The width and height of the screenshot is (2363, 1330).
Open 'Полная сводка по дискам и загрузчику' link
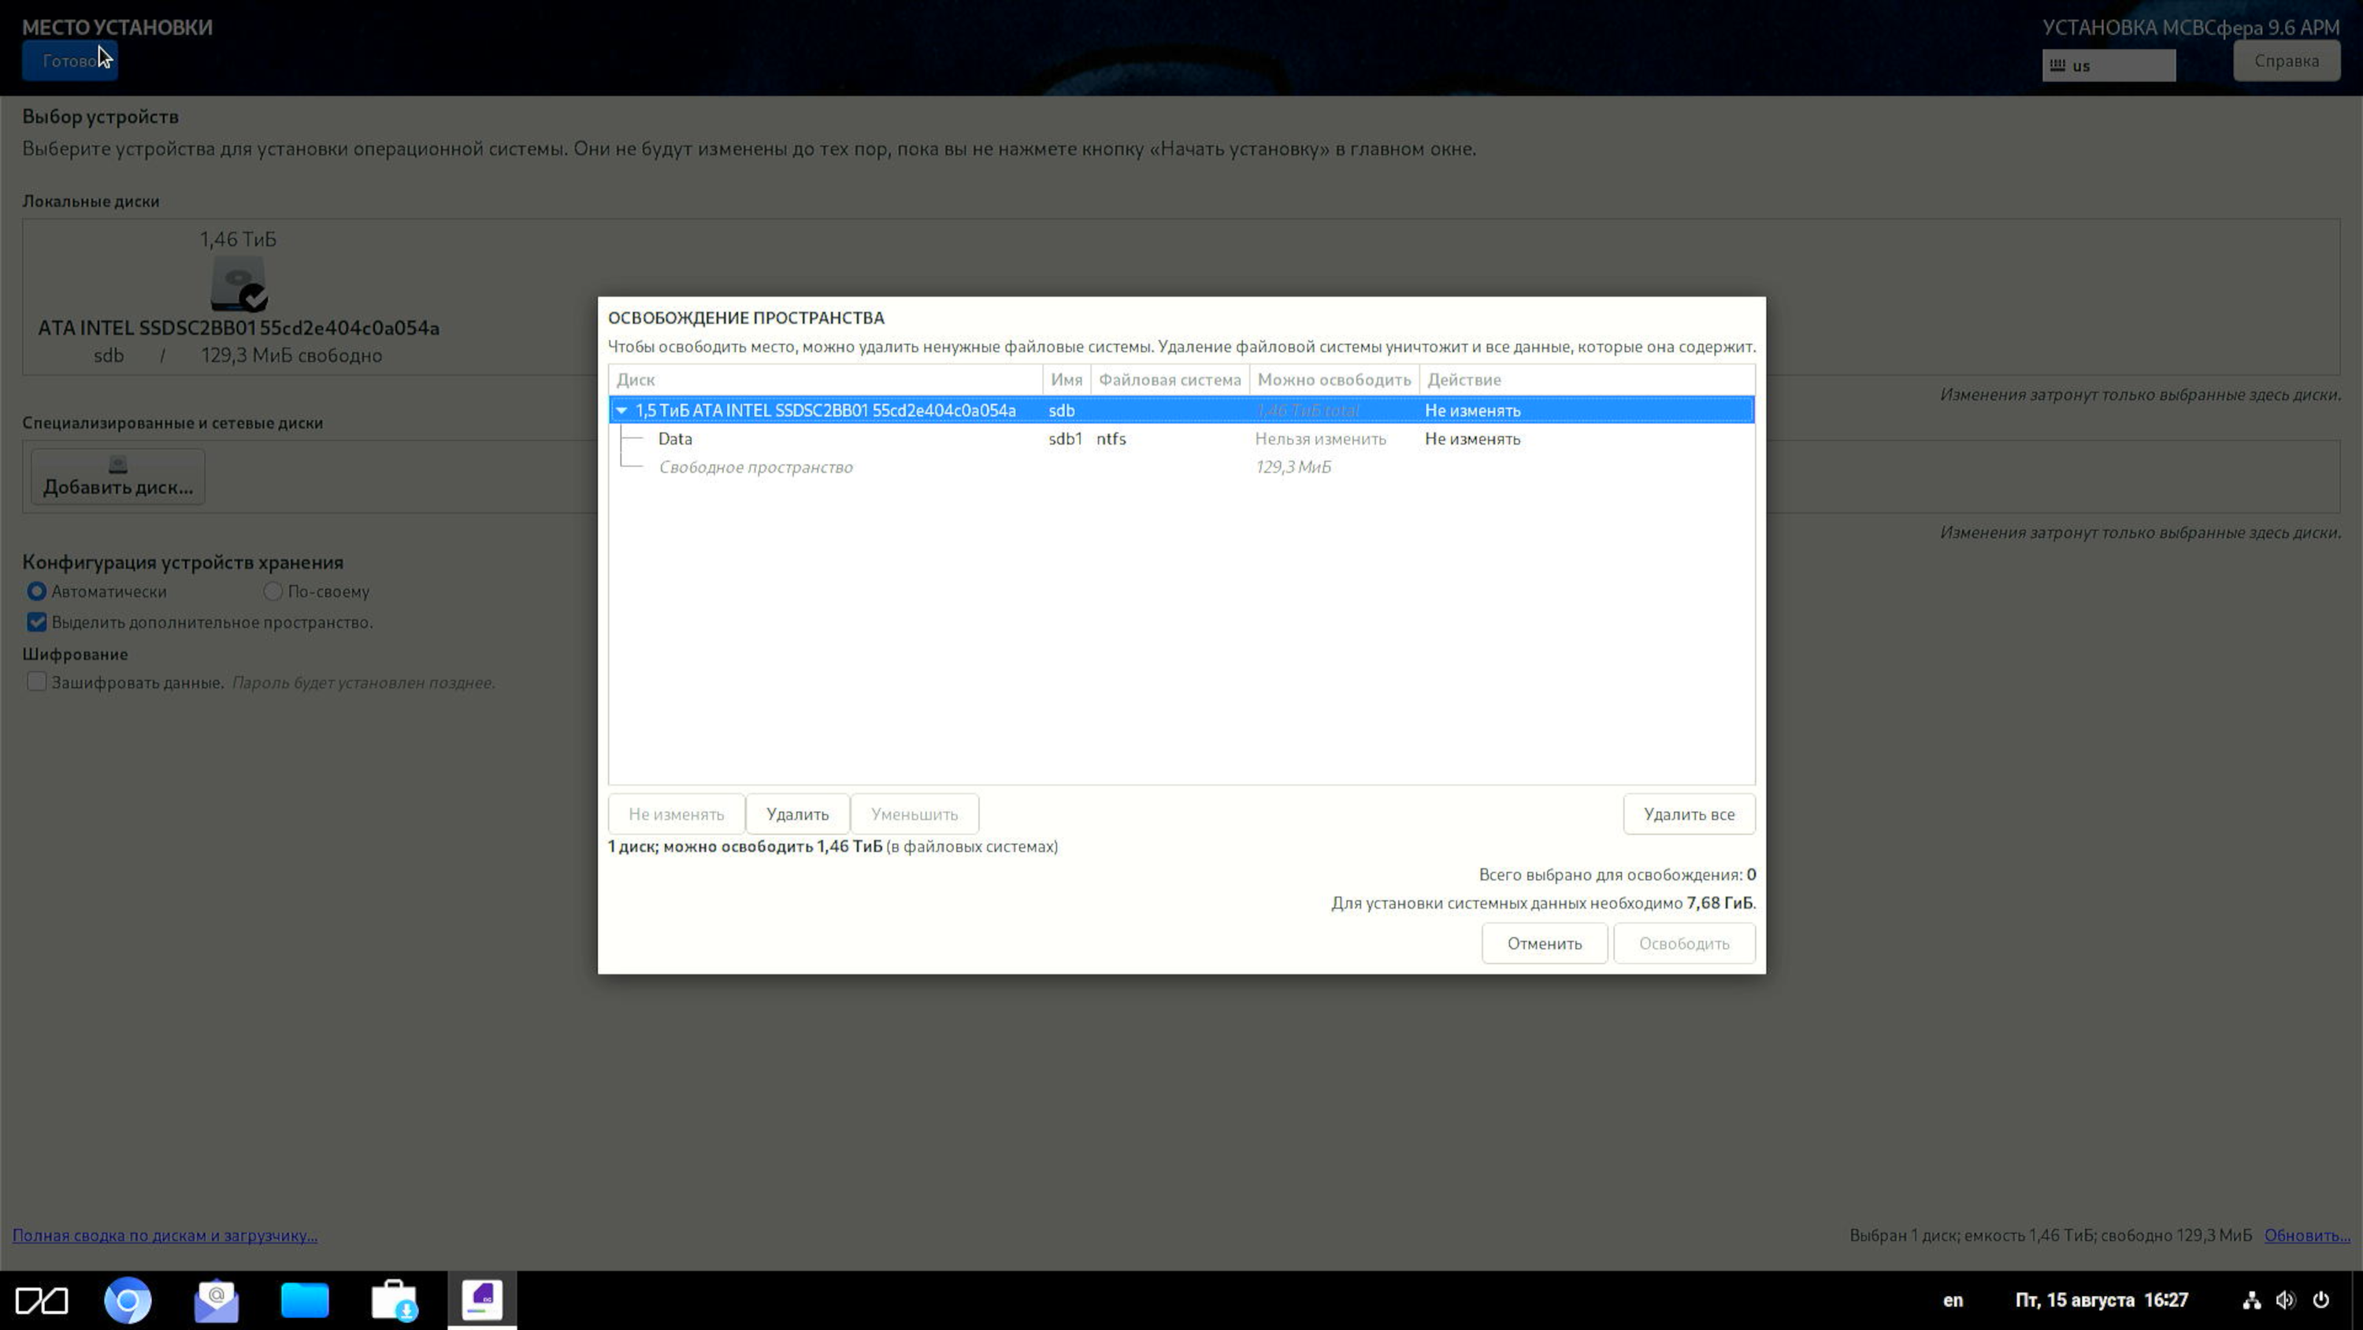coord(165,1235)
